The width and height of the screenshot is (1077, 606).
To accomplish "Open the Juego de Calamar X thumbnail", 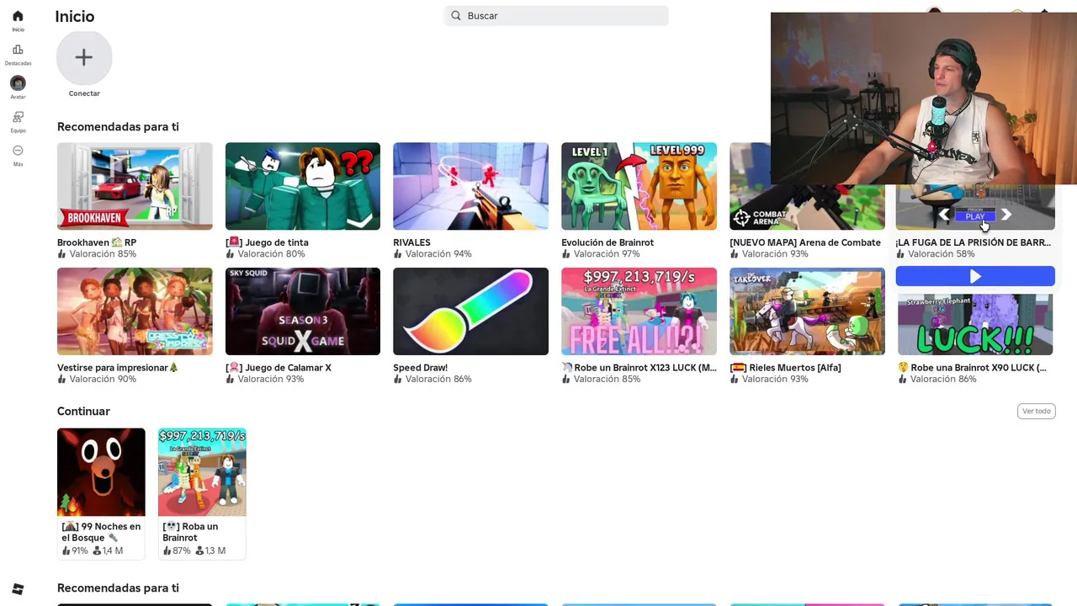I will (x=303, y=311).
